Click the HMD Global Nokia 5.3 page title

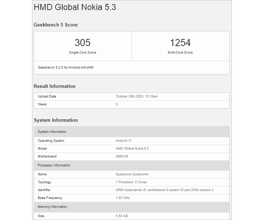[x=75, y=7]
